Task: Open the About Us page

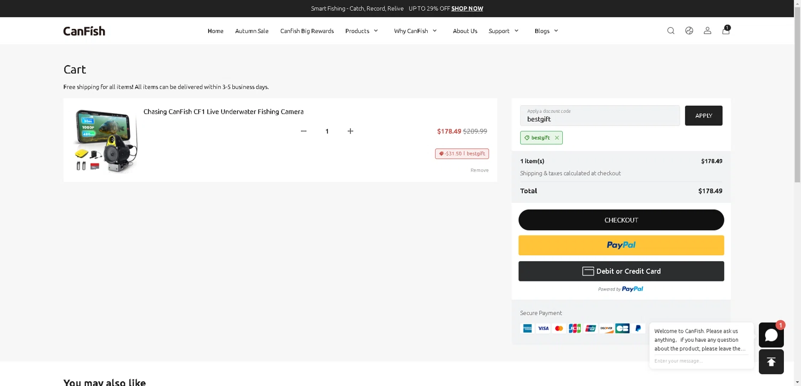Action: [x=465, y=31]
